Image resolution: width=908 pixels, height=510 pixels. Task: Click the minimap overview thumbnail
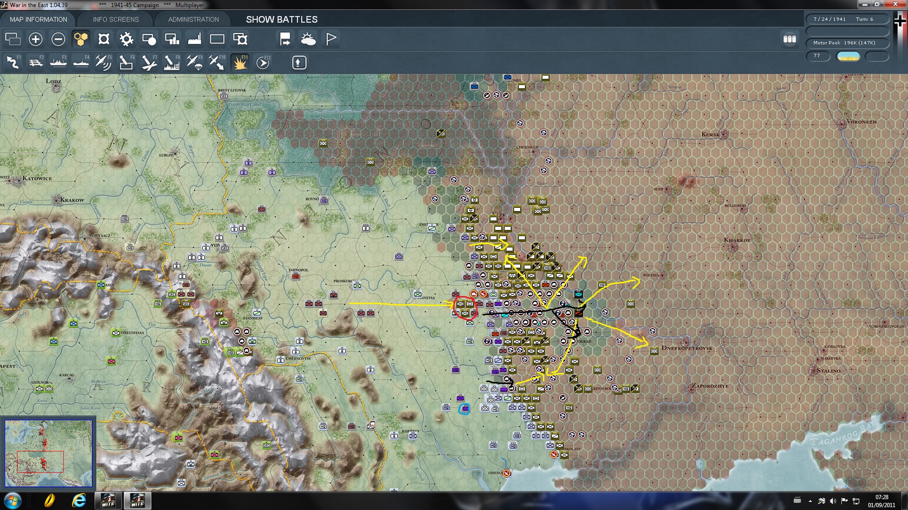tap(49, 453)
